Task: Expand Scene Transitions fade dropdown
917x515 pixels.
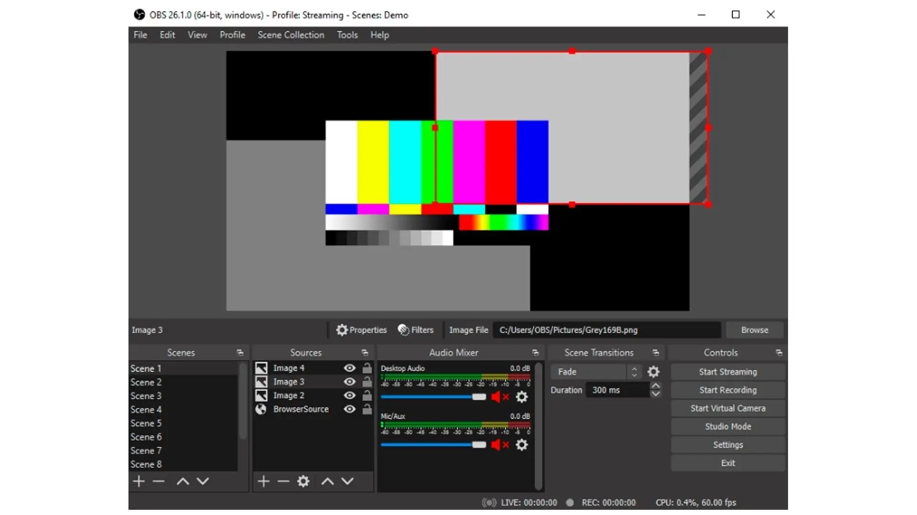Action: (634, 371)
